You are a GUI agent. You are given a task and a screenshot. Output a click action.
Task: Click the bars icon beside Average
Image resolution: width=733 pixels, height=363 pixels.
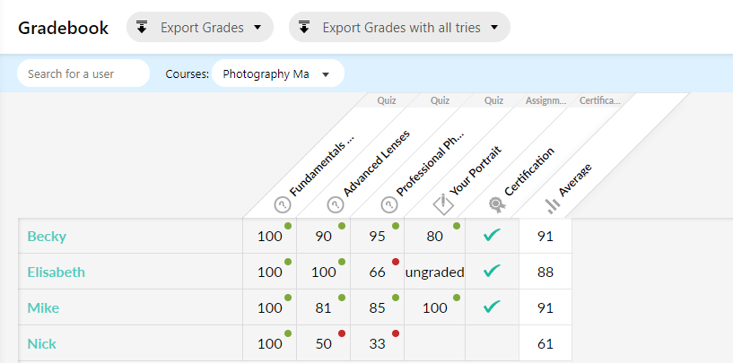coord(553,205)
